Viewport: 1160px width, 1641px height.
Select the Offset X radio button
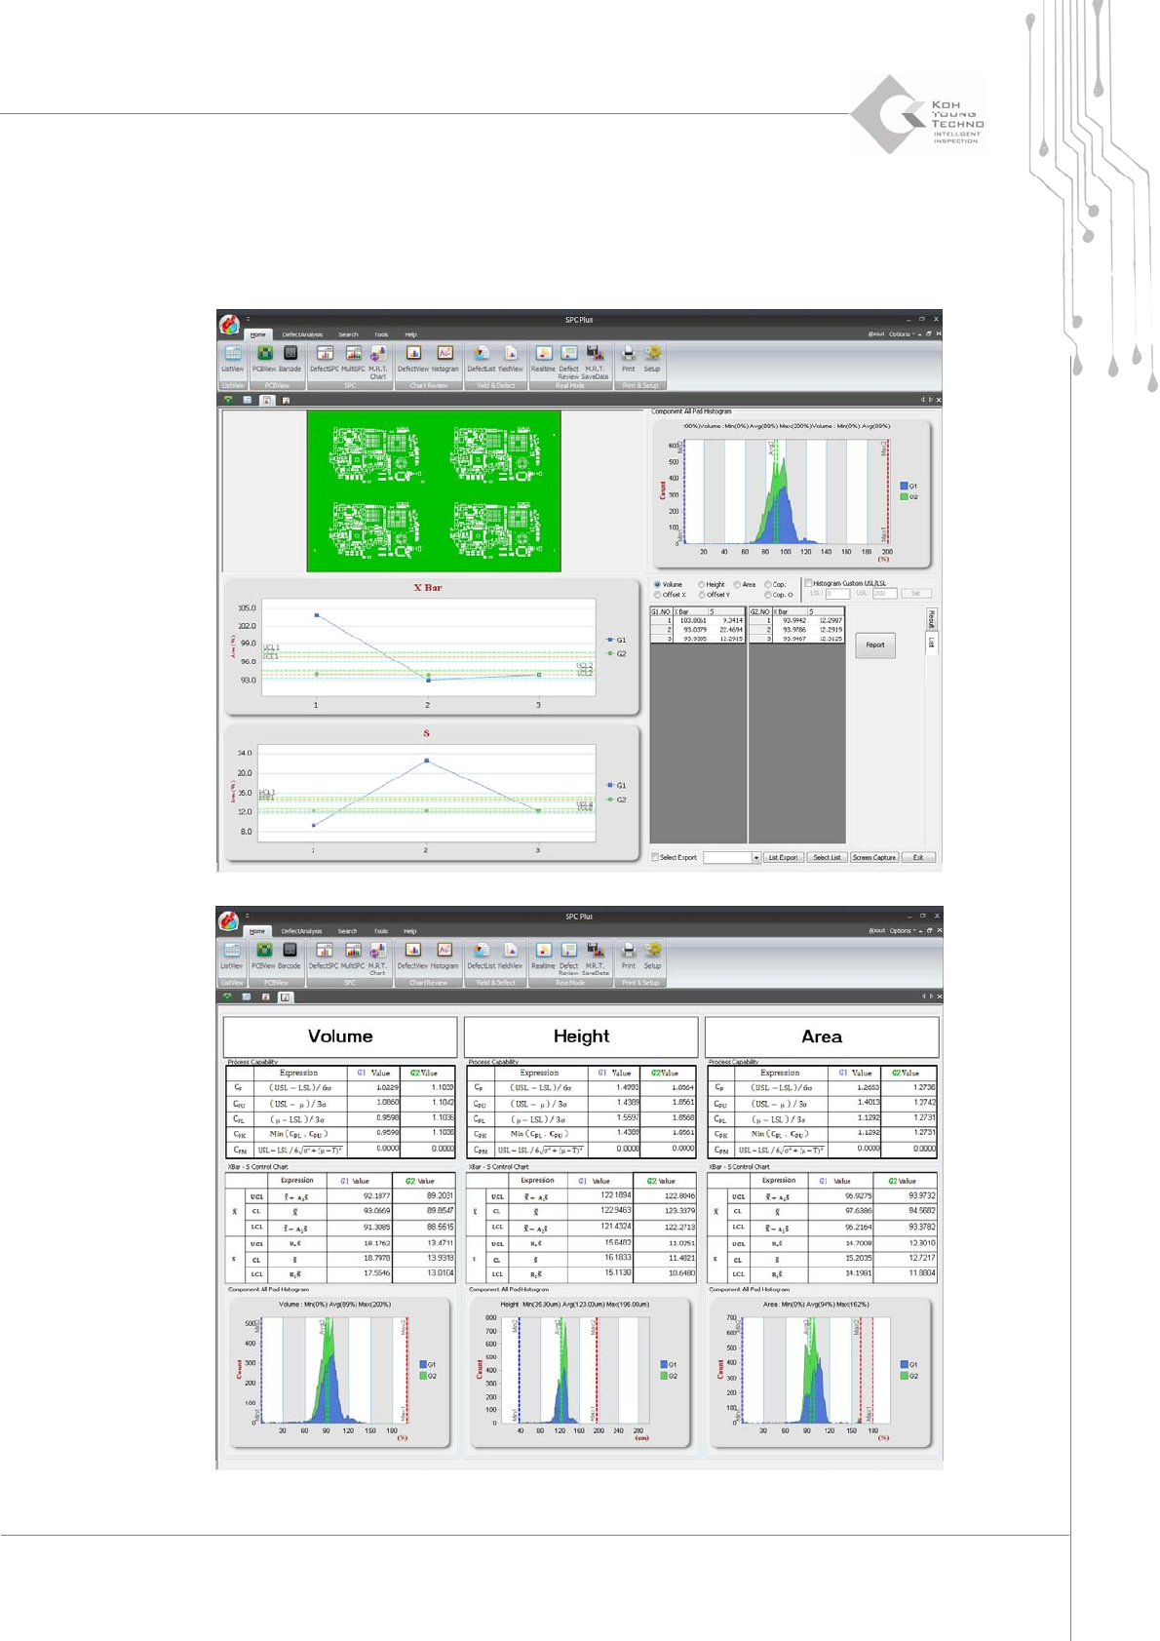[x=658, y=595]
